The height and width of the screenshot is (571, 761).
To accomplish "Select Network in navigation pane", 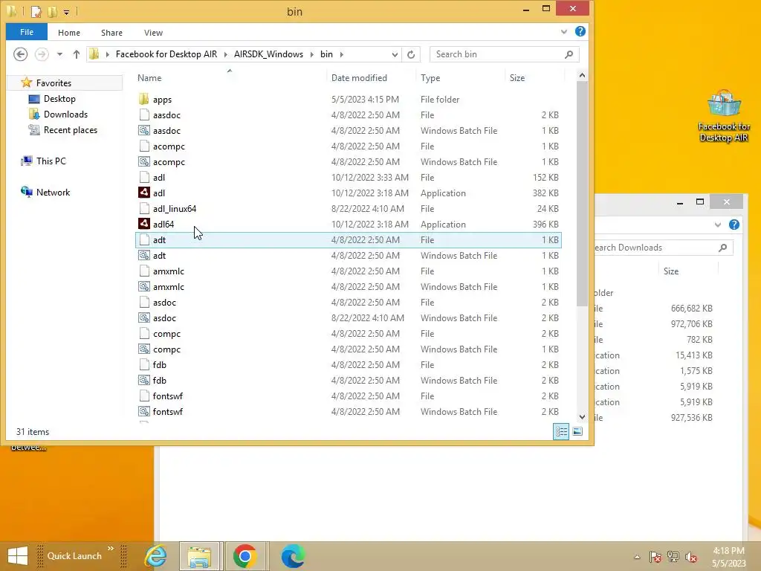I will 53,192.
